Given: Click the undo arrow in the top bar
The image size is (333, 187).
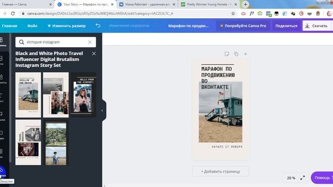Looking at the screenshot, I should pyautogui.click(x=98, y=25).
